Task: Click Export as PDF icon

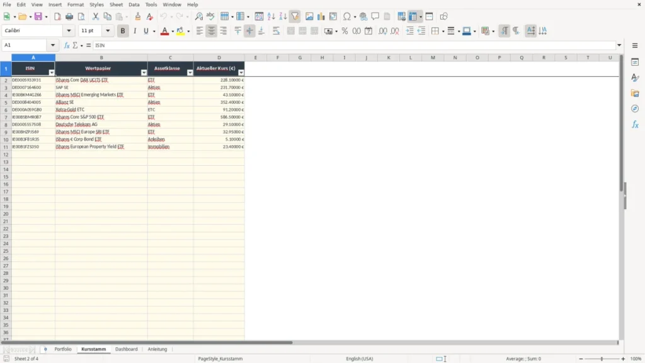Action: [57, 16]
